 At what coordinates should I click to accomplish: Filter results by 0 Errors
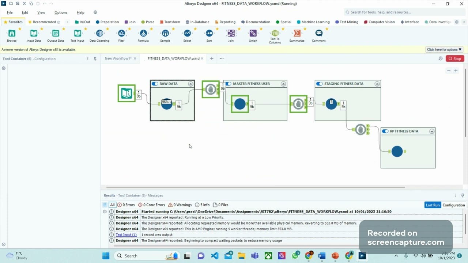pyautogui.click(x=126, y=205)
